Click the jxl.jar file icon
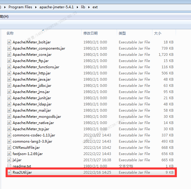Image resolution: width=191 pixels, height=189 pixels. [x=9, y=160]
